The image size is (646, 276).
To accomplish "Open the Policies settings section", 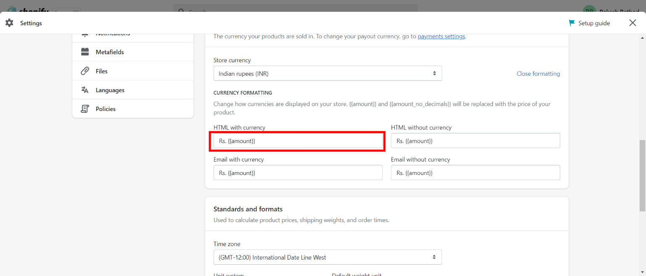I will tap(106, 109).
